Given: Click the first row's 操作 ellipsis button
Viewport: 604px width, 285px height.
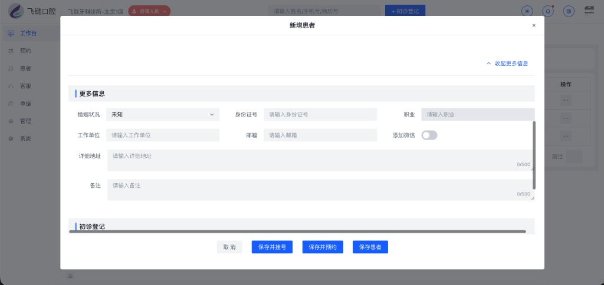Looking at the screenshot, I should tap(566, 100).
